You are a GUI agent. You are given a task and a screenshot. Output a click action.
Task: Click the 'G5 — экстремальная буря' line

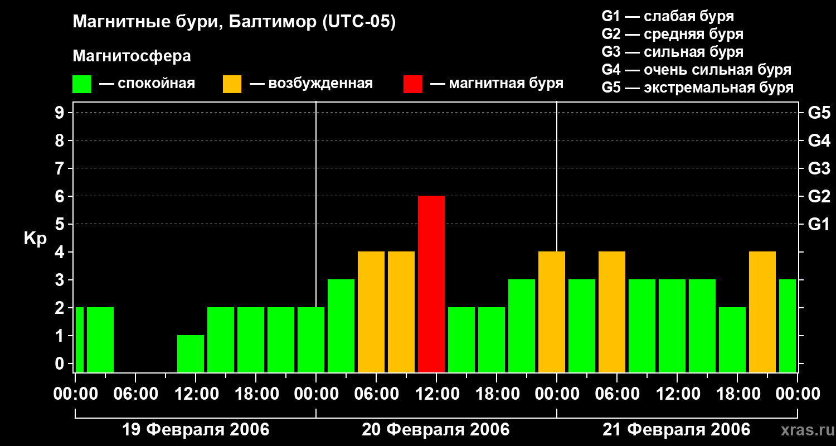point(698,88)
